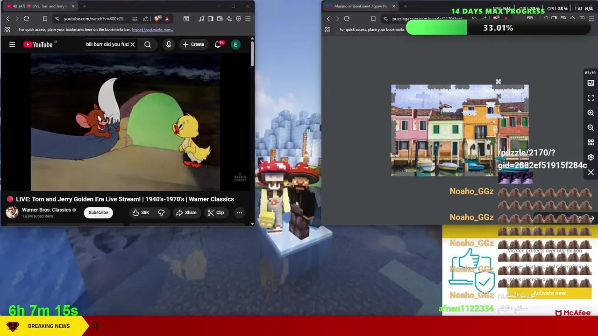Reload the puzzle page
The image size is (598, 336).
point(347,19)
